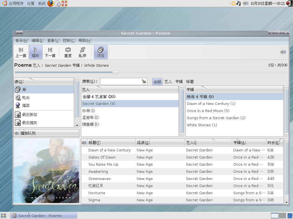Select artist Secret Garden (9)

point(130,104)
